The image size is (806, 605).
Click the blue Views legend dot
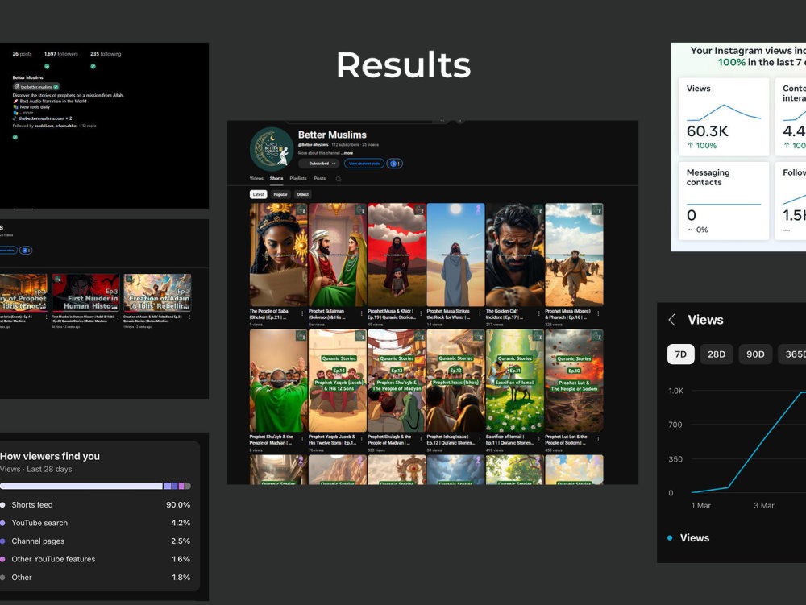670,537
